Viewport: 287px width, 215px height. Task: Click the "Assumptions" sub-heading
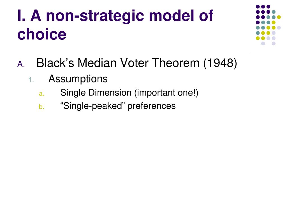point(78,79)
